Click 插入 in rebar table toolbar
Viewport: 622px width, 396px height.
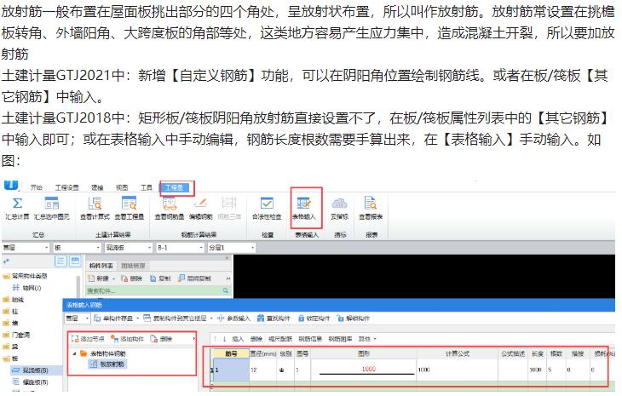pyautogui.click(x=238, y=339)
